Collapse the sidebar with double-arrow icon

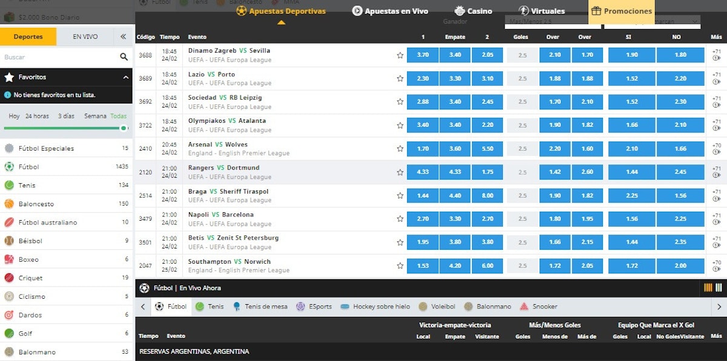pos(123,37)
